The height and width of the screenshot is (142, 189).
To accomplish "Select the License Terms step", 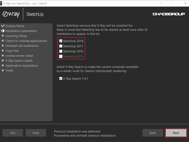I will [x=15, y=26].
